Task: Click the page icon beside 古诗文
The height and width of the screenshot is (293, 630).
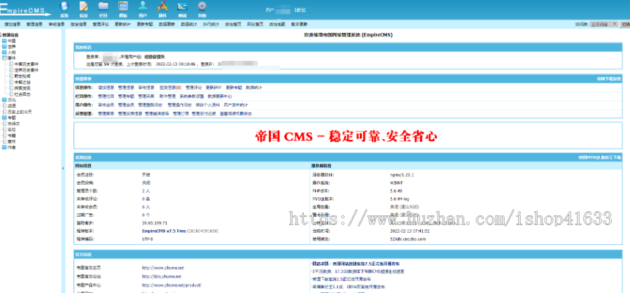Action: pos(4,124)
